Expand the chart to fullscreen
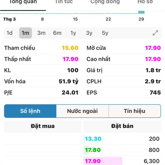 coord(155,33)
